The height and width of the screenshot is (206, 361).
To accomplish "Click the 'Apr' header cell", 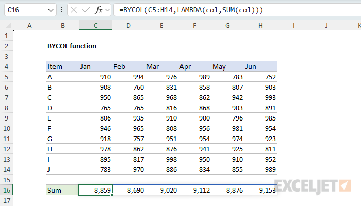I will [195, 66].
